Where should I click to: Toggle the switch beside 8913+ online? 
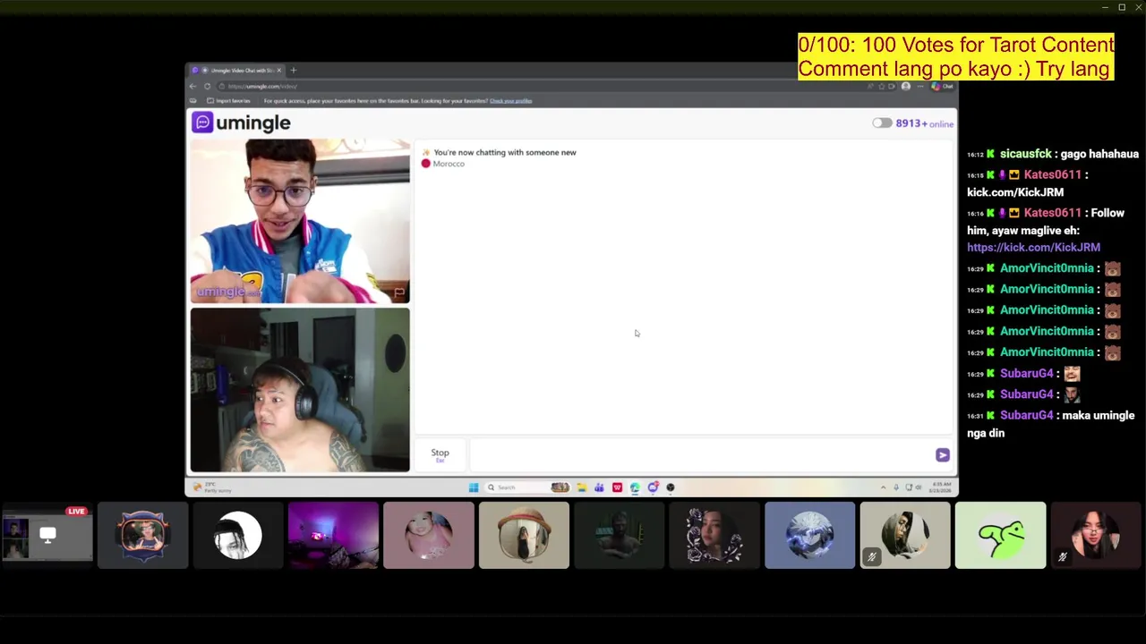coord(882,123)
